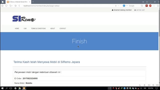
Task: Click the ID Order 20170823224950 value
Action: 30,78
